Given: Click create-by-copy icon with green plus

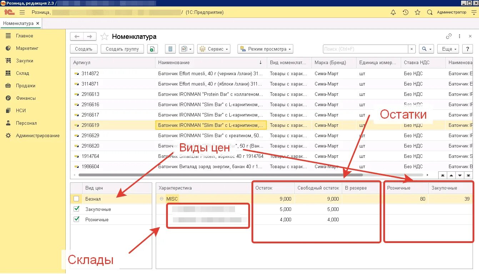Looking at the screenshot, I should click(x=152, y=49).
